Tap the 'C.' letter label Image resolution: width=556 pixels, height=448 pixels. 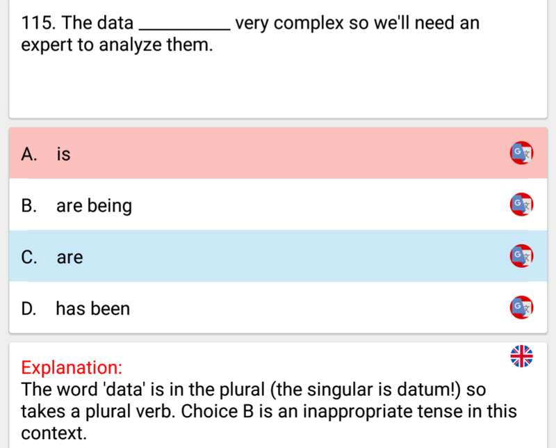(29, 257)
